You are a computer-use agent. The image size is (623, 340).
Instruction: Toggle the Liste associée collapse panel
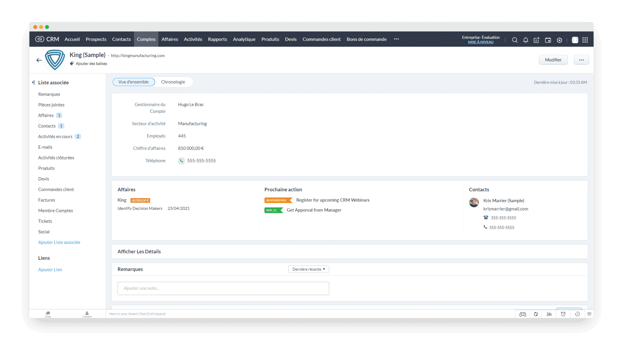click(33, 82)
